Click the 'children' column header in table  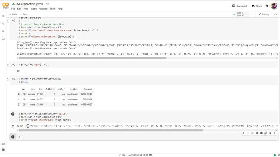pyautogui.click(x=50, y=89)
